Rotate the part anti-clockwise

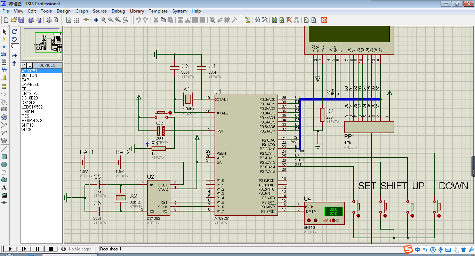14,39
